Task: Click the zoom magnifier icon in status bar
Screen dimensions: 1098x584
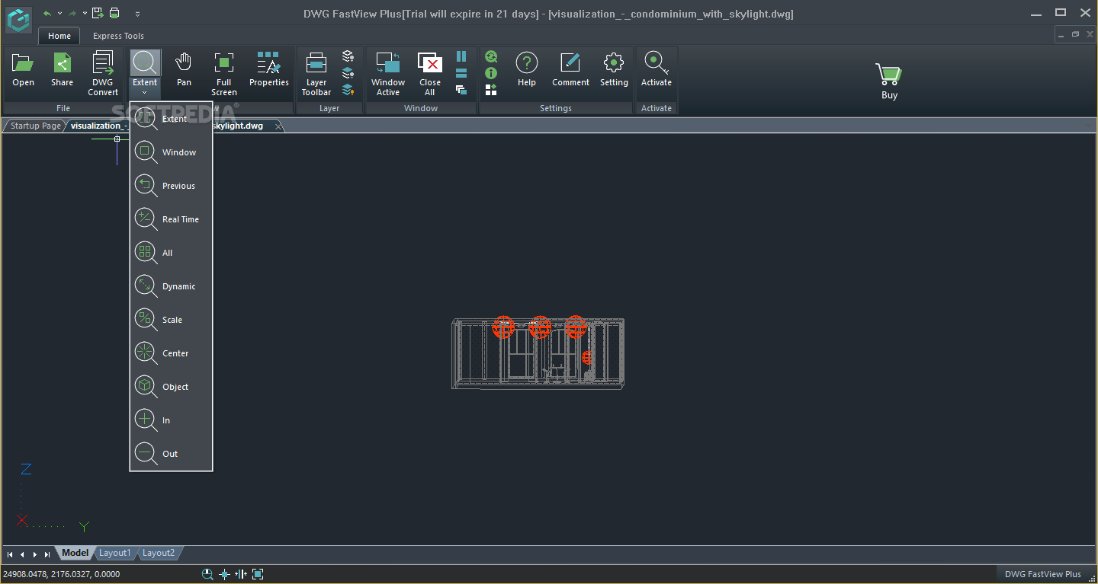Action: coord(207,574)
